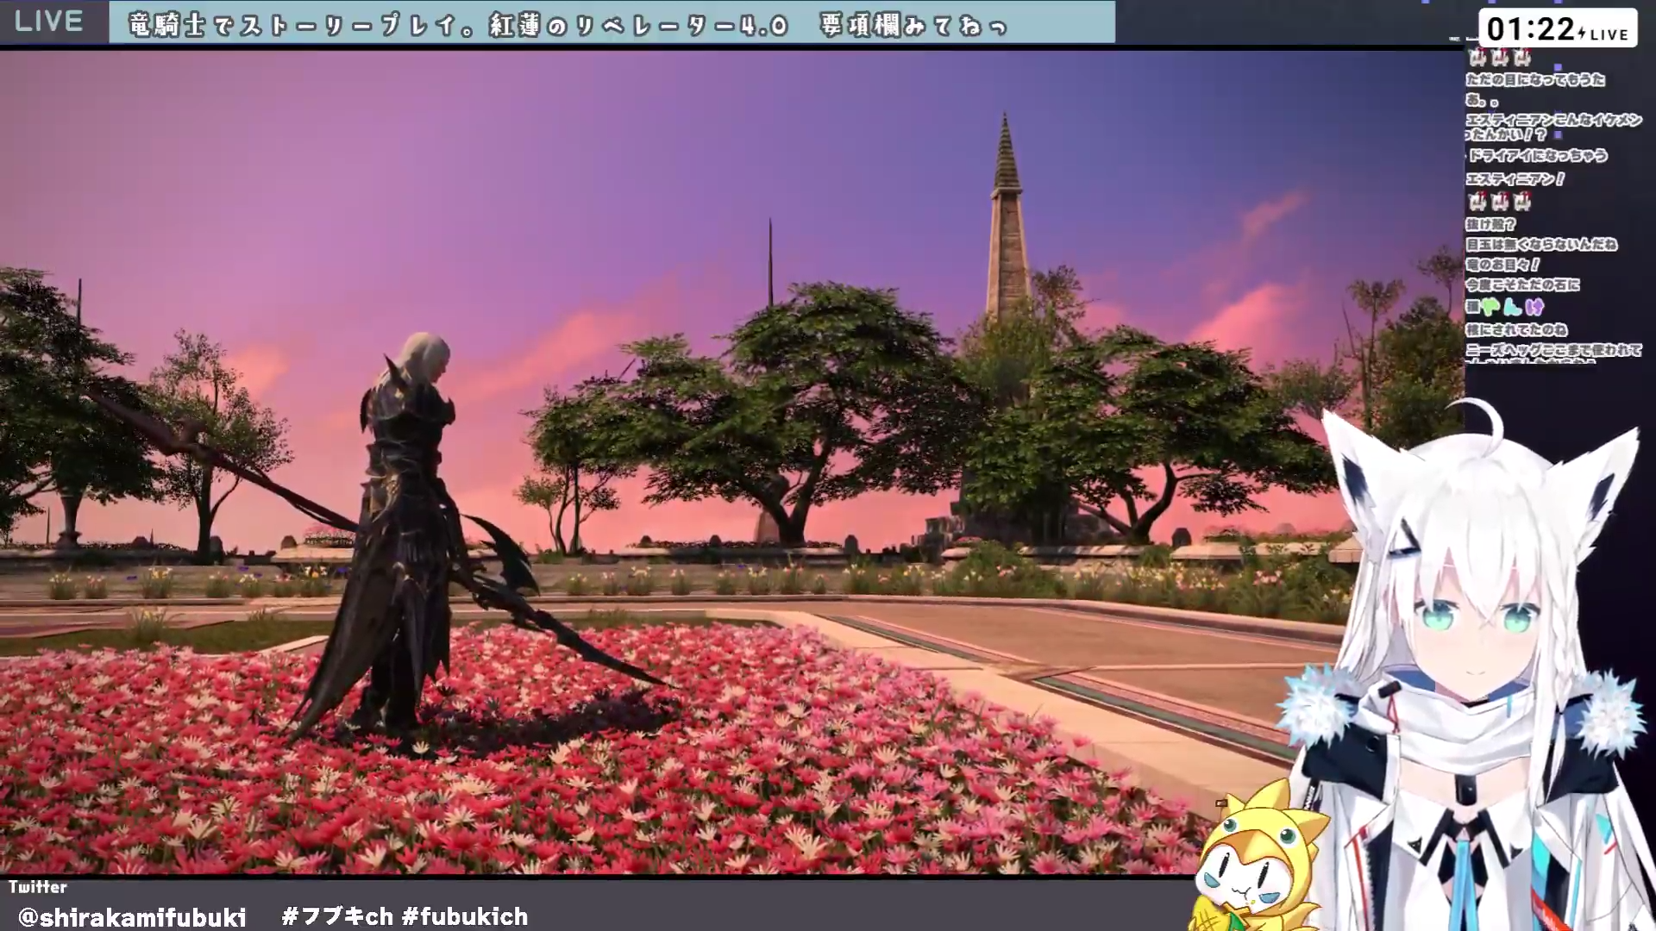Click the colorful emoji chat message
The height and width of the screenshot is (931, 1656).
coord(1505,307)
